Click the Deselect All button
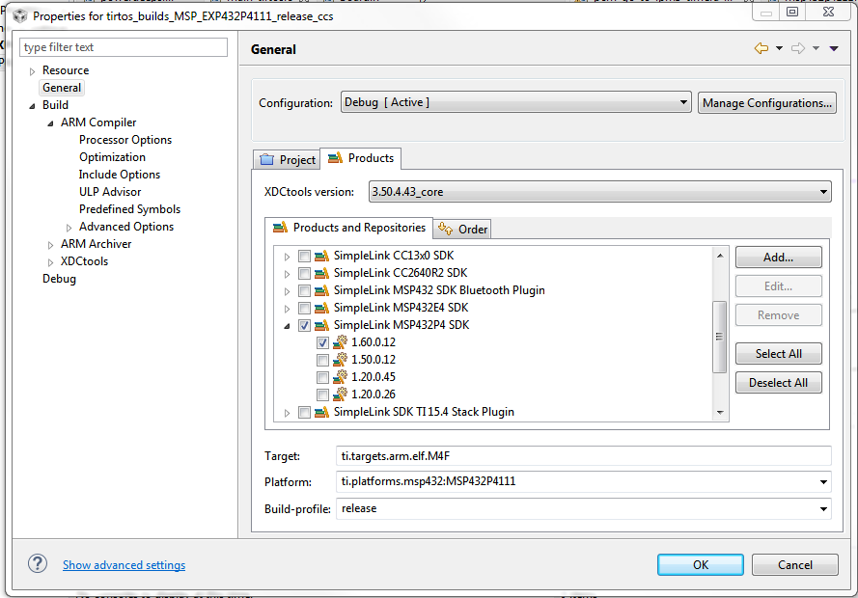This screenshot has height=598, width=858. (x=778, y=383)
